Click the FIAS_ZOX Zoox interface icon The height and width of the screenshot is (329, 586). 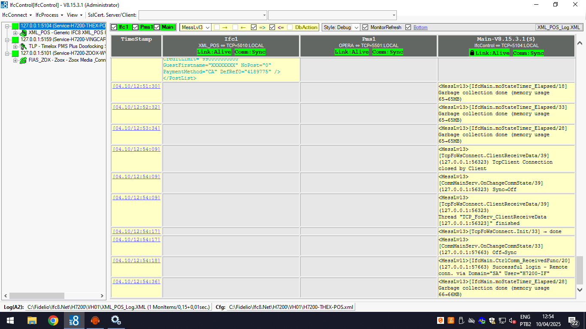(x=23, y=60)
